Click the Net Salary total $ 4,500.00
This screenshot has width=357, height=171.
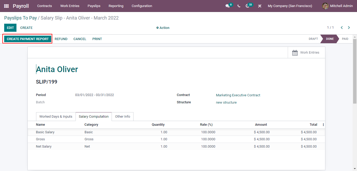pyautogui.click(x=309, y=147)
